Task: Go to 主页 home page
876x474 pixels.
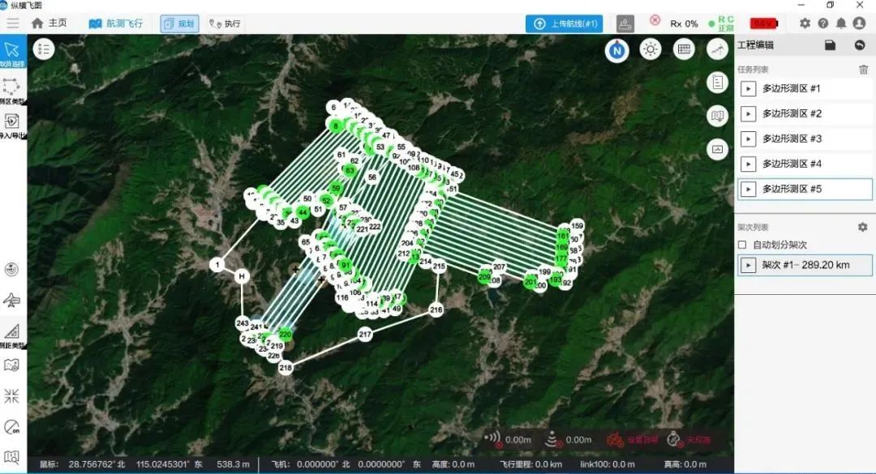Action: [49, 23]
